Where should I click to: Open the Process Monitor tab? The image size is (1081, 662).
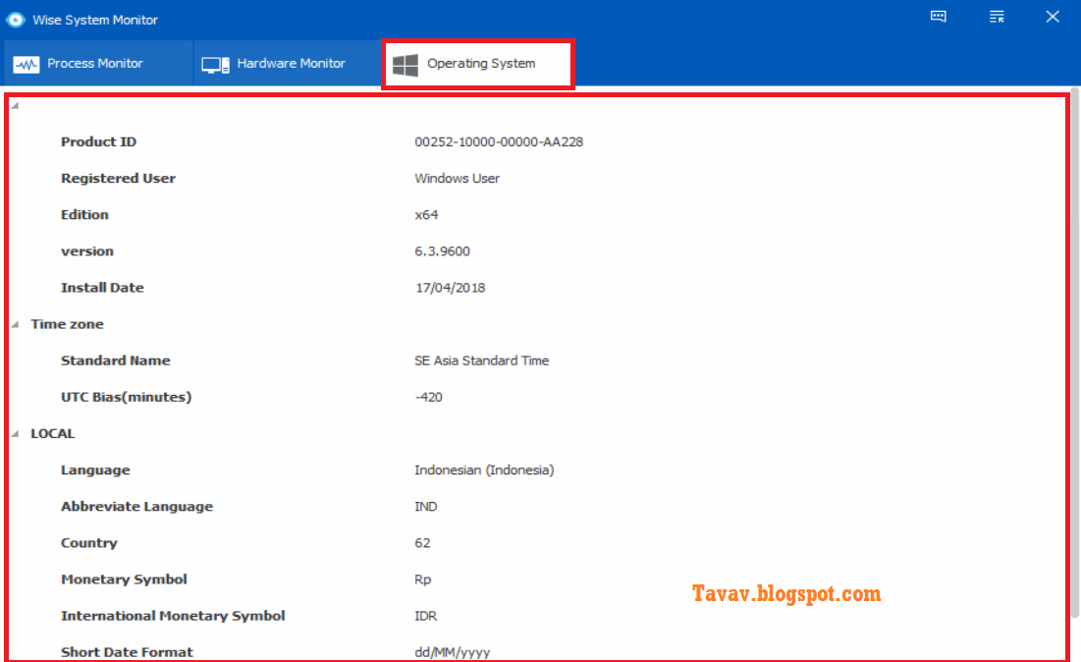pos(97,64)
